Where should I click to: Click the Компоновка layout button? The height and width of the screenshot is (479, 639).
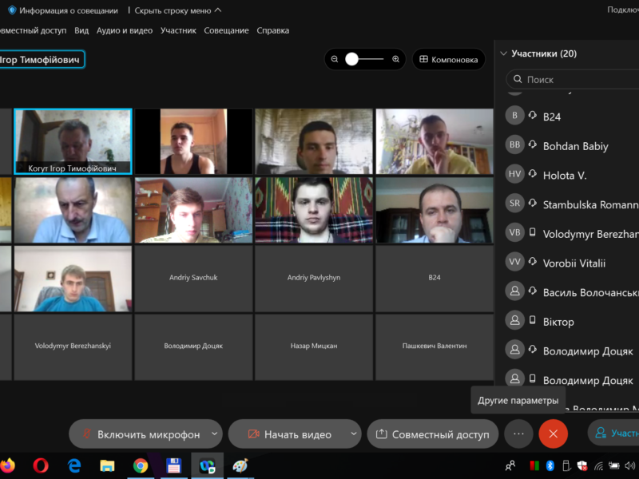click(448, 59)
